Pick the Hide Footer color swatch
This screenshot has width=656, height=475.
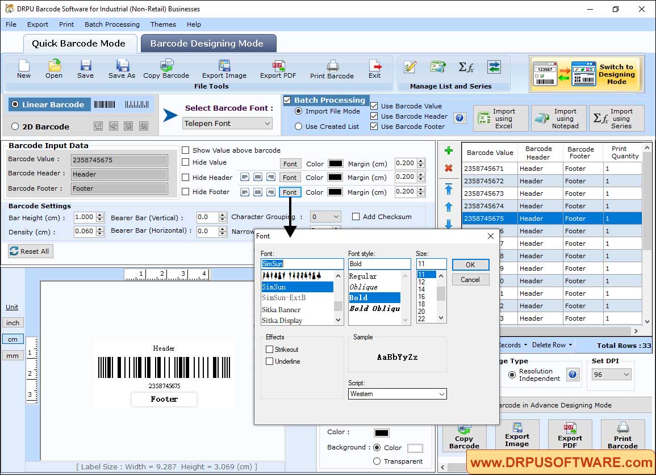pyautogui.click(x=335, y=192)
